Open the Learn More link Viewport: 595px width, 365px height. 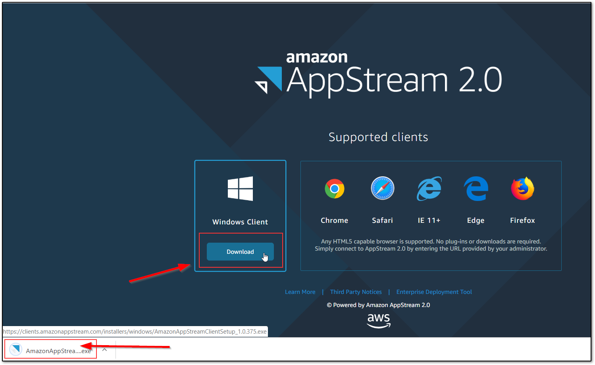[x=300, y=292]
